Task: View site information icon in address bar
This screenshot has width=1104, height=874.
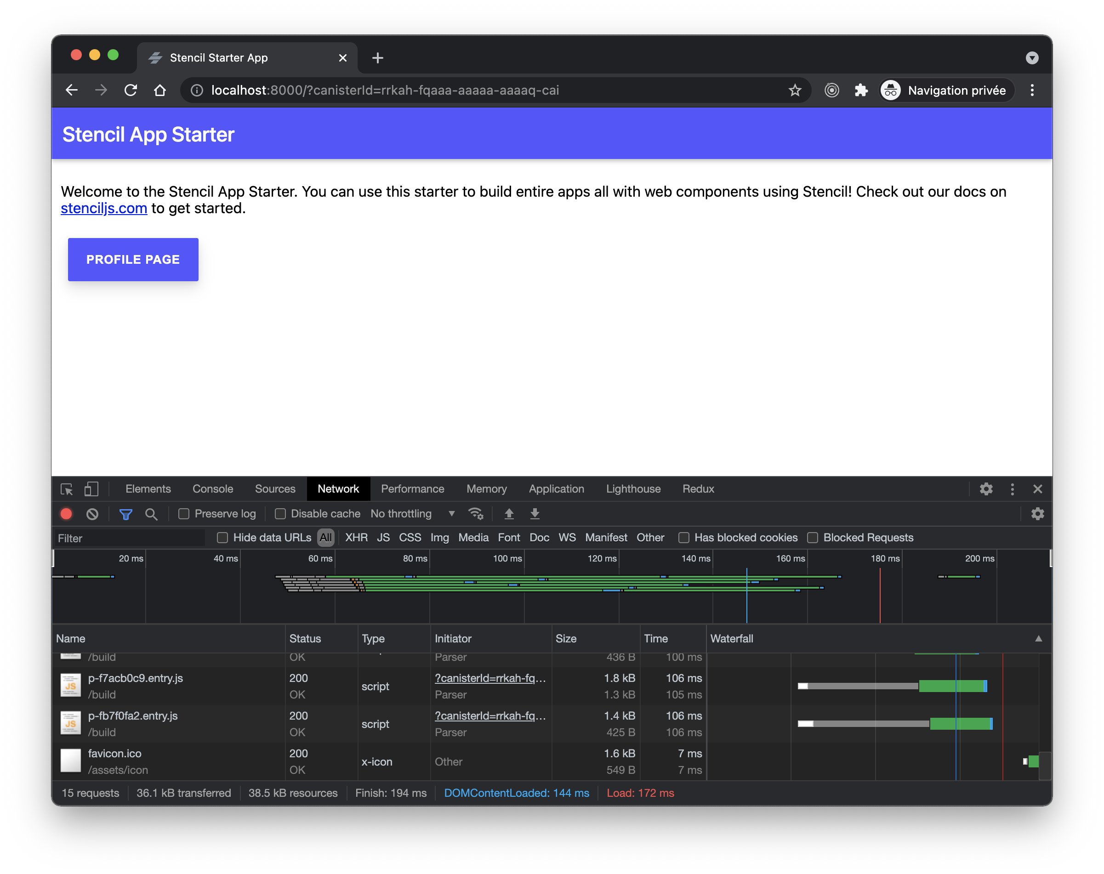Action: (x=197, y=91)
